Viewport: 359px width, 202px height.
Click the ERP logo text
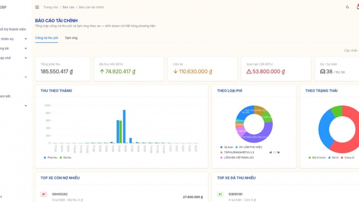coord(3,8)
